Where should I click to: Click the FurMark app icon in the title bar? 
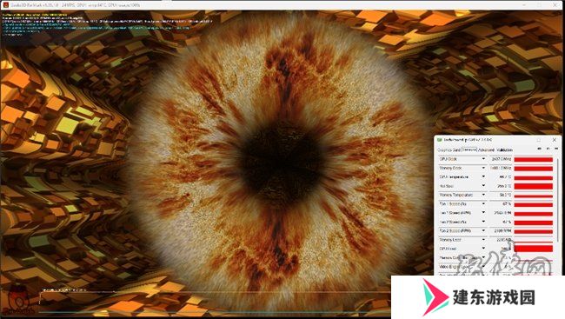5,5
